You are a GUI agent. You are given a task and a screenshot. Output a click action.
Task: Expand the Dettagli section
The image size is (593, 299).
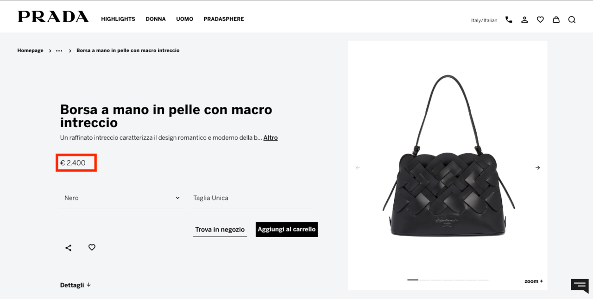(76, 285)
